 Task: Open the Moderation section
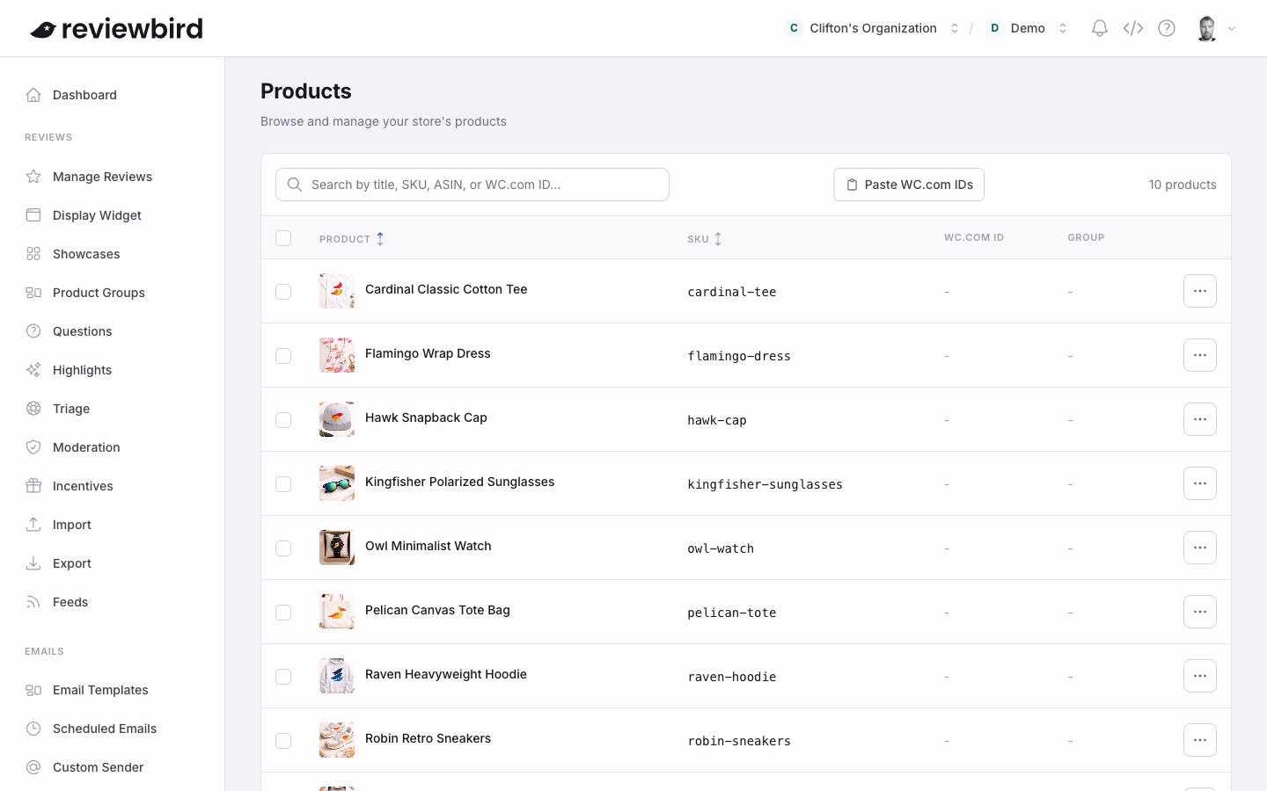click(86, 447)
